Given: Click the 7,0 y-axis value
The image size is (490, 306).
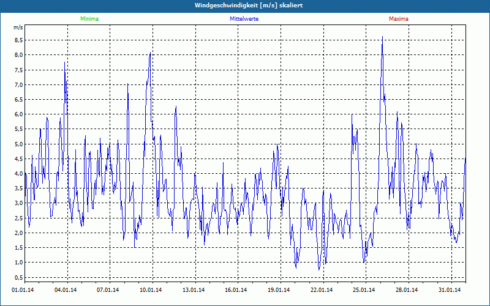Looking at the screenshot, I should point(19,84).
